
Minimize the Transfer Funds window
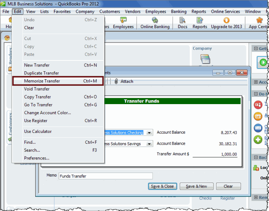pyautogui.click(x=218, y=73)
